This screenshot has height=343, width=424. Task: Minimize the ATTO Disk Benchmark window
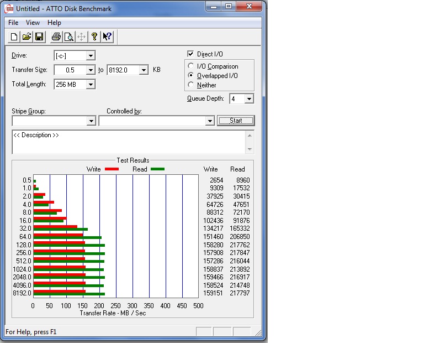coord(213,7)
